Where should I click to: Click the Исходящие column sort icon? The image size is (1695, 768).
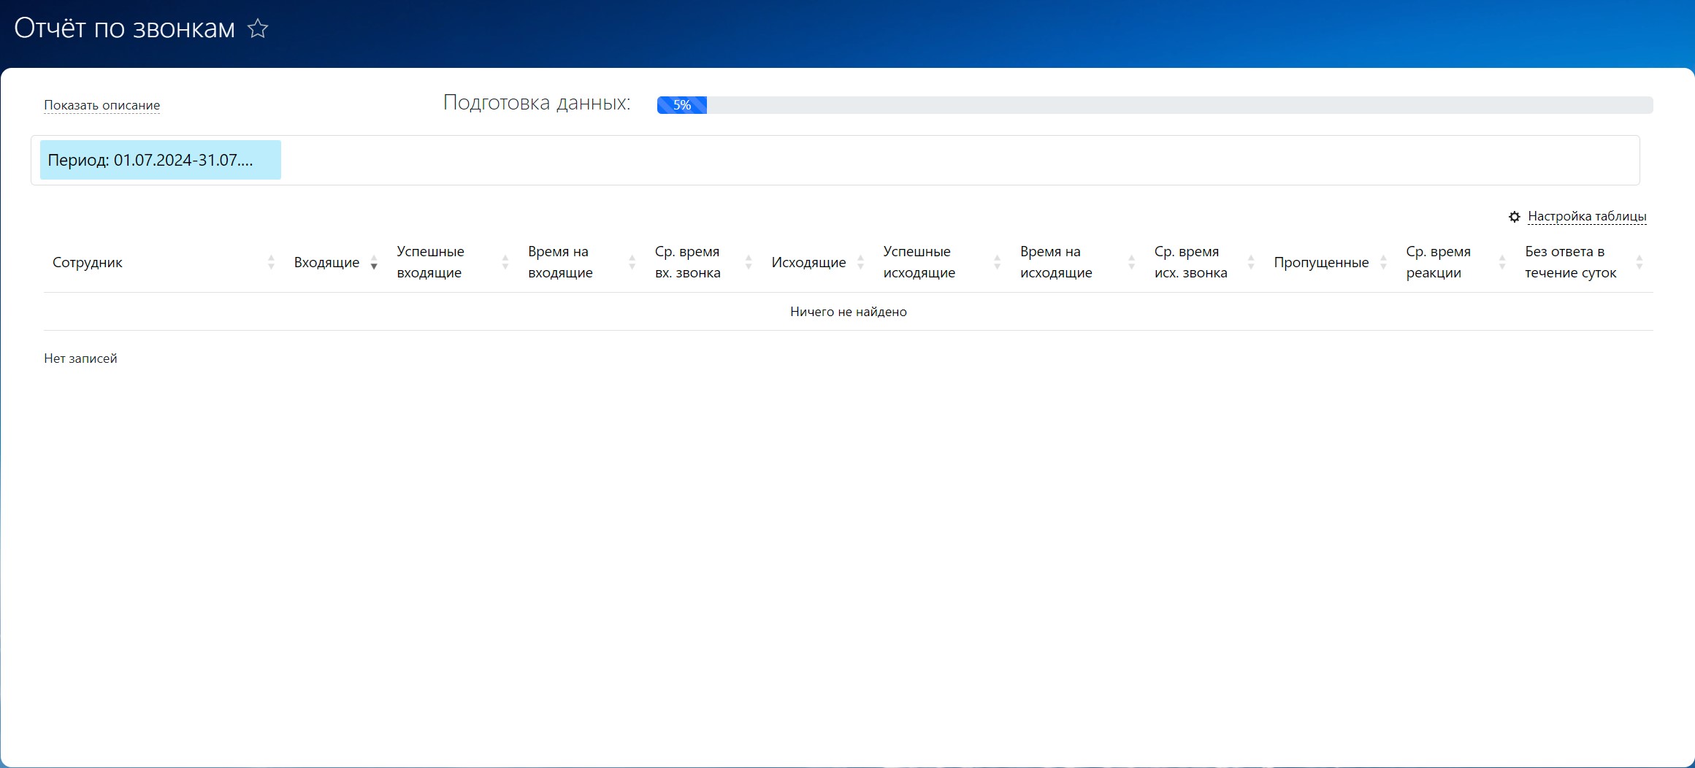(x=860, y=262)
